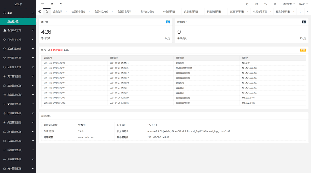This screenshot has height=173, width=311.
Task: Click the orange 更多 button in log panel
Action: point(303,50)
